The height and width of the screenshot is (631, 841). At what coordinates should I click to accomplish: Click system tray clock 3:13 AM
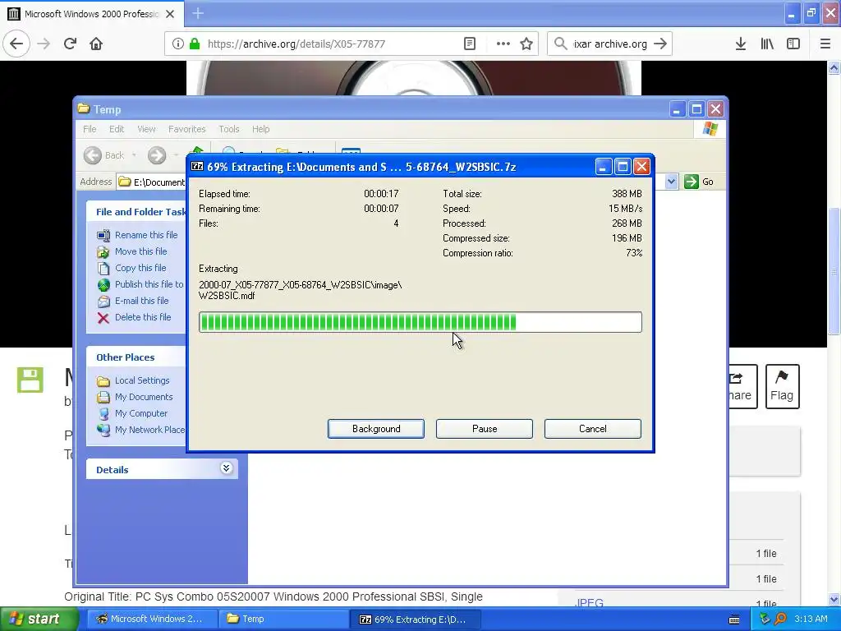811,619
